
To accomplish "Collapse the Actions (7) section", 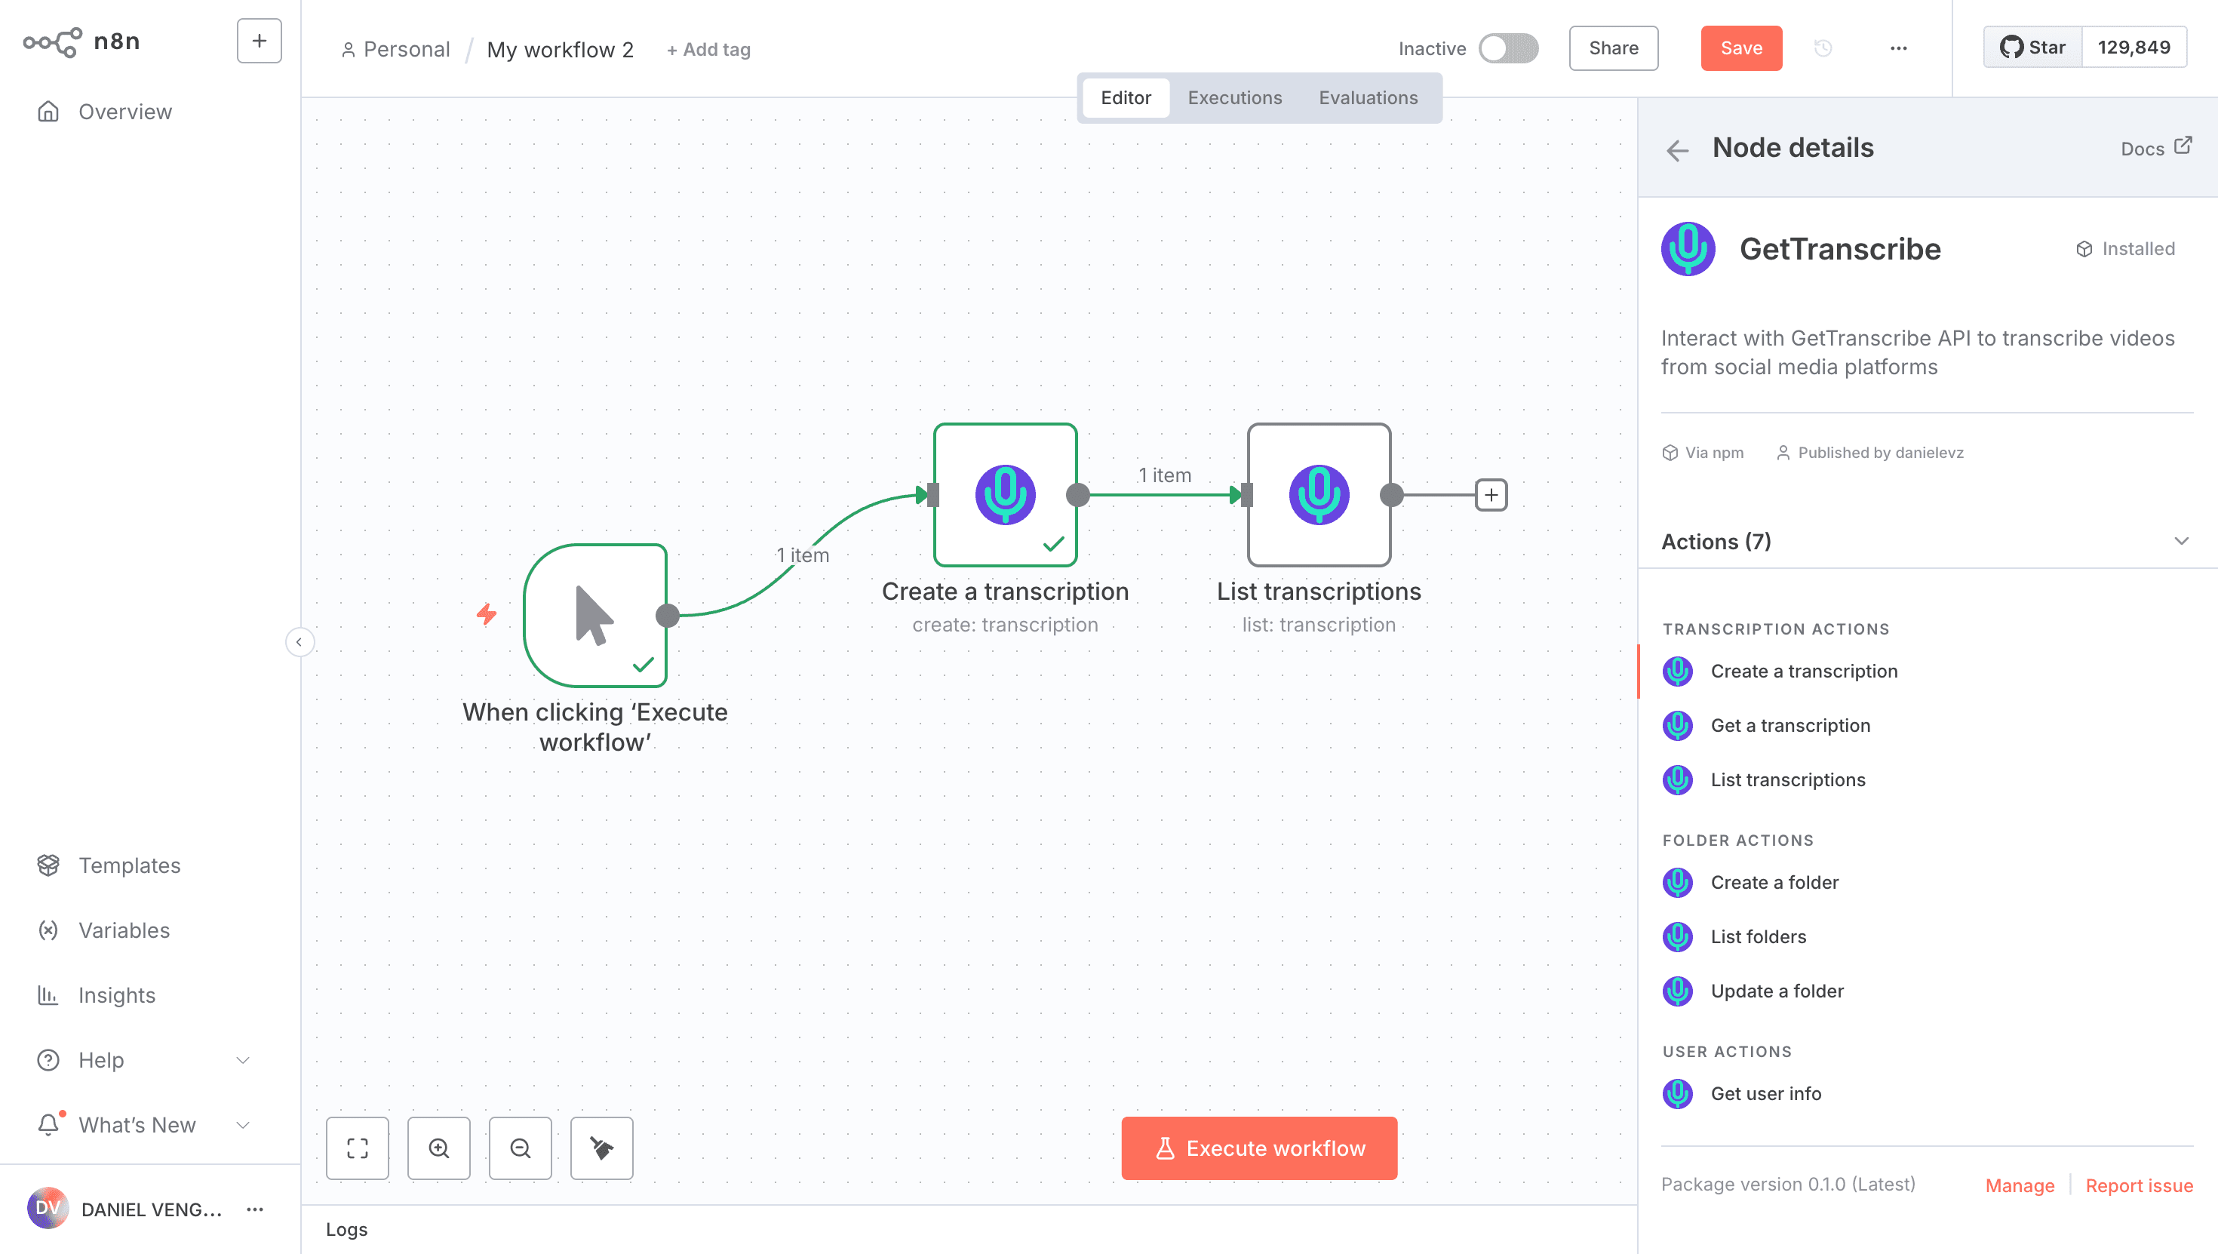I will coord(2180,541).
